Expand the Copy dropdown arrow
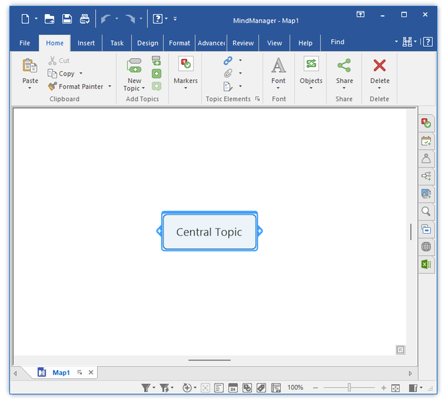This screenshot has height=402, width=445. [x=81, y=74]
